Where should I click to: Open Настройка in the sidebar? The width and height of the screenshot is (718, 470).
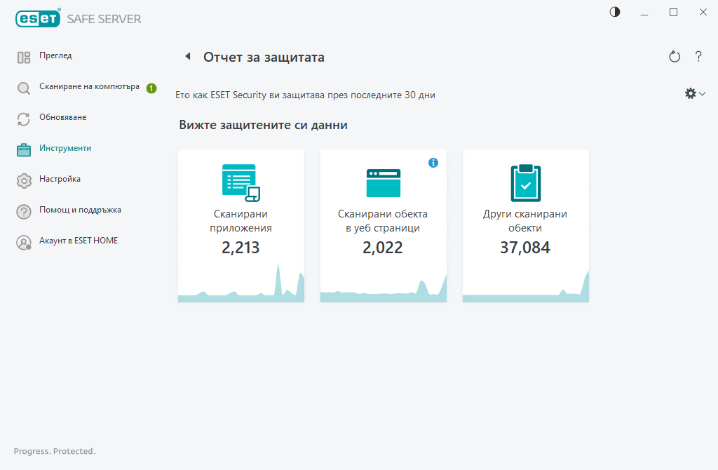(x=60, y=180)
